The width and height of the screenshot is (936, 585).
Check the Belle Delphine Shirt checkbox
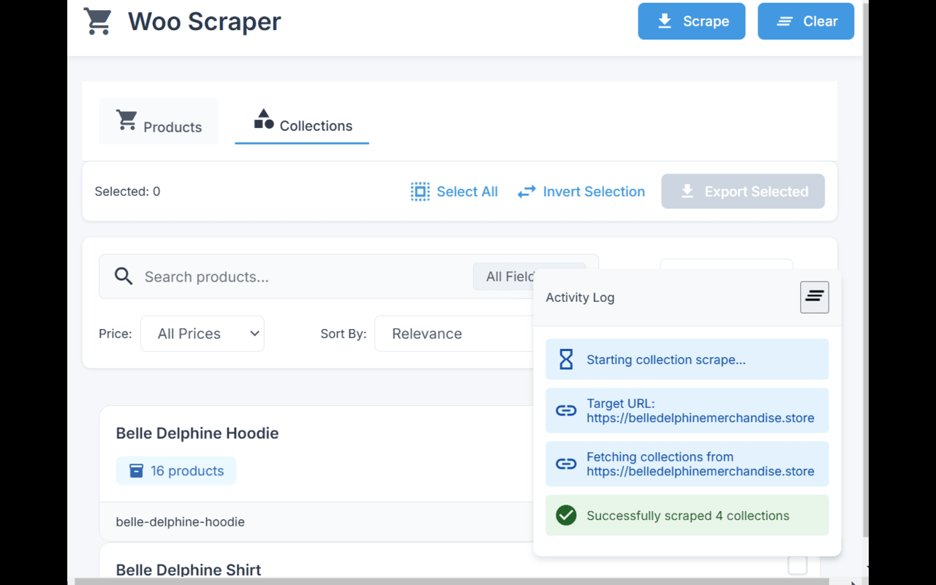click(797, 565)
